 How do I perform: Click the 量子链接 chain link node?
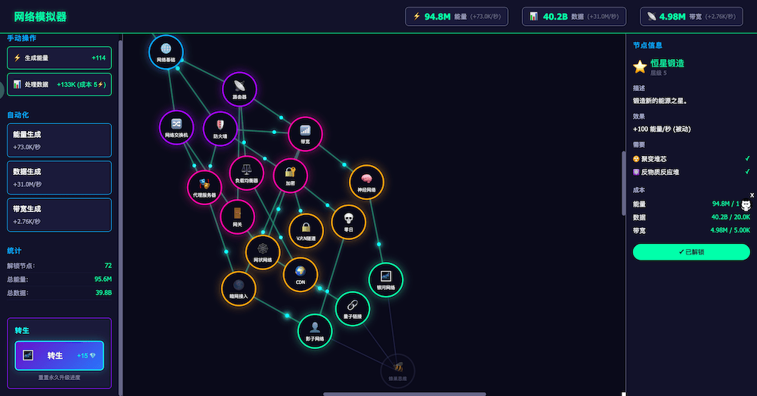[x=352, y=308]
